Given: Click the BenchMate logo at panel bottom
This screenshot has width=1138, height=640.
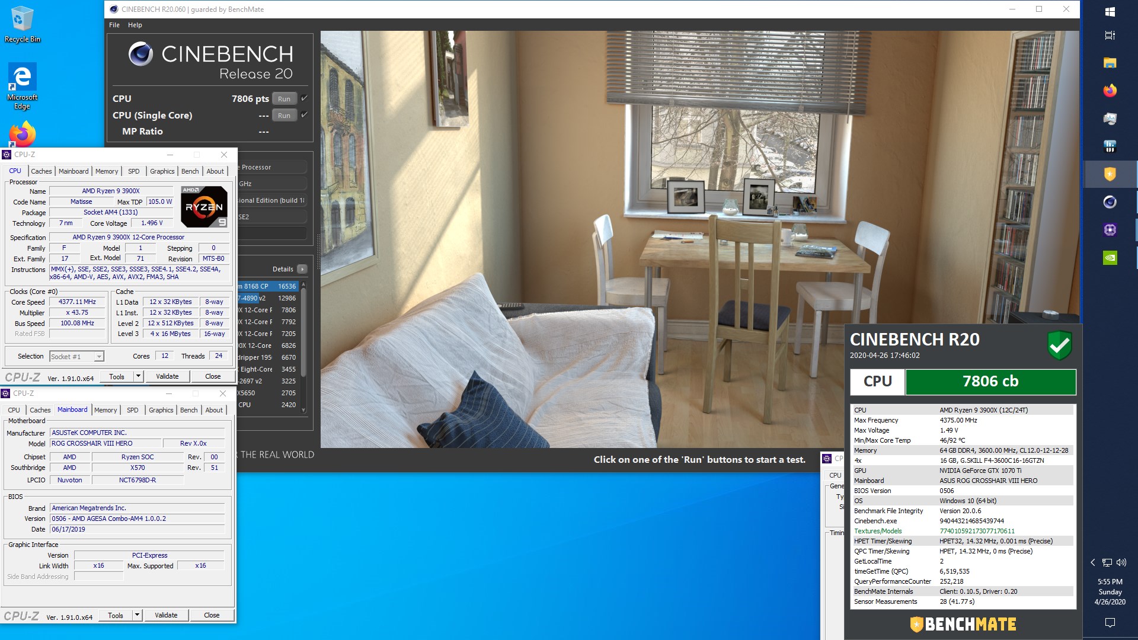Looking at the screenshot, I should [x=963, y=624].
